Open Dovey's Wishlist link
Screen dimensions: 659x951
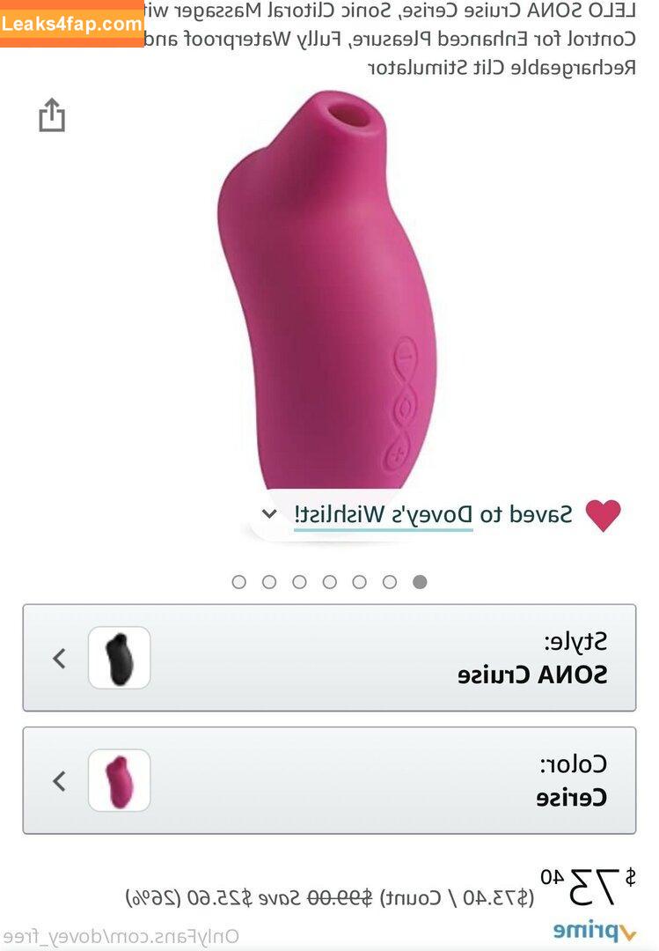[383, 514]
